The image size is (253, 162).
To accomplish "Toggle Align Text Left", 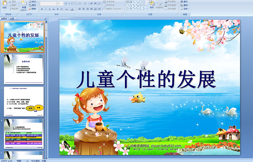I will pyautogui.click(x=80, y=9).
